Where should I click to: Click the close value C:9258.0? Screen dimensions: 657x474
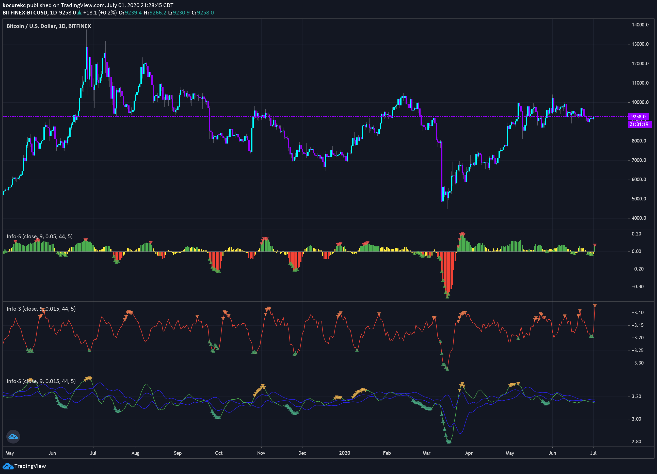203,12
